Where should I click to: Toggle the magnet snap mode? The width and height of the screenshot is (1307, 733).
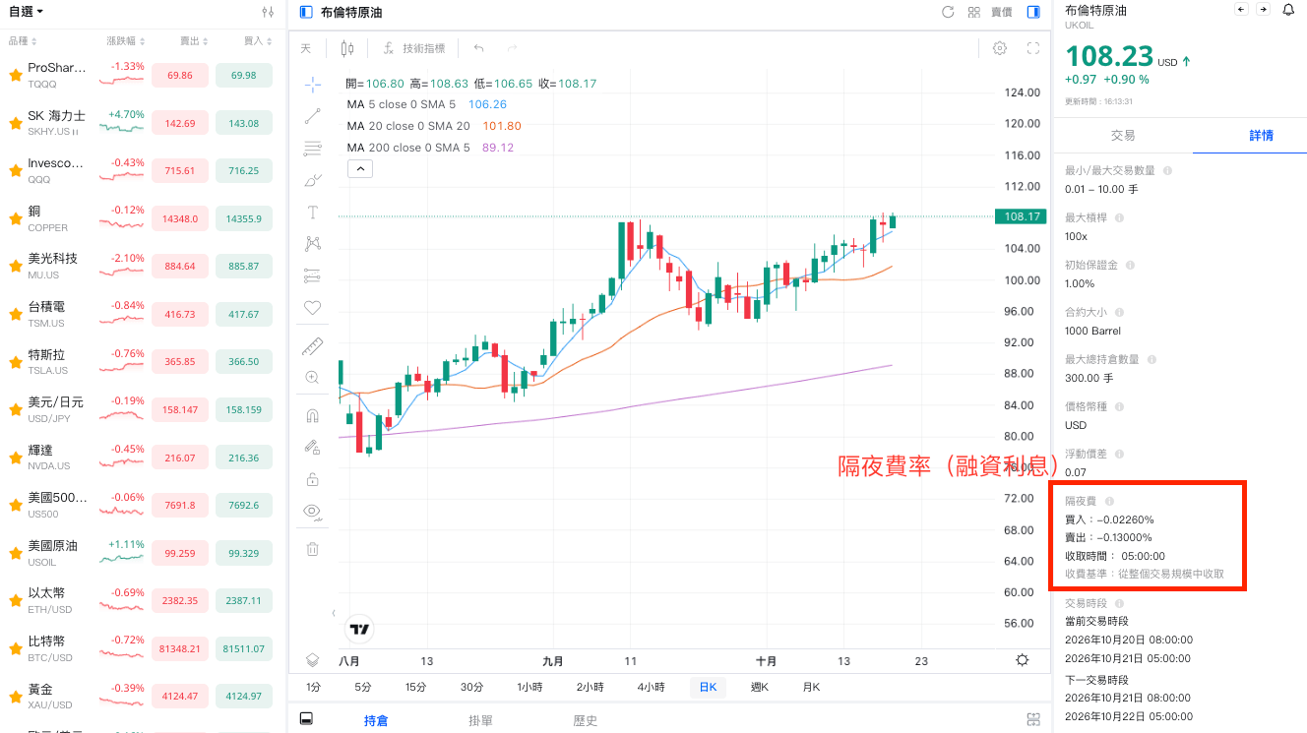pyautogui.click(x=313, y=415)
